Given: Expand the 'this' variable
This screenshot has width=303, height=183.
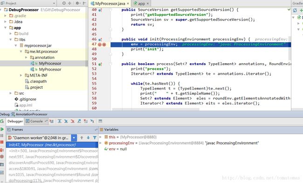Looking at the screenshot, I should coord(101,137).
